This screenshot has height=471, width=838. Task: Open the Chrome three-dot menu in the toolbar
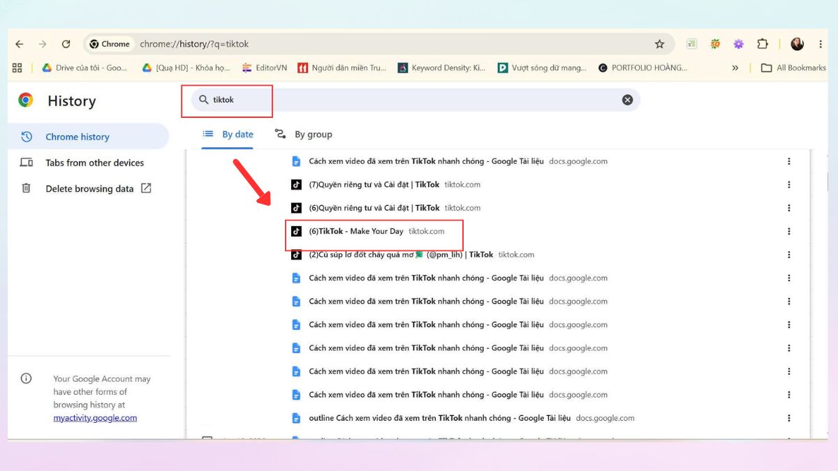tap(820, 44)
